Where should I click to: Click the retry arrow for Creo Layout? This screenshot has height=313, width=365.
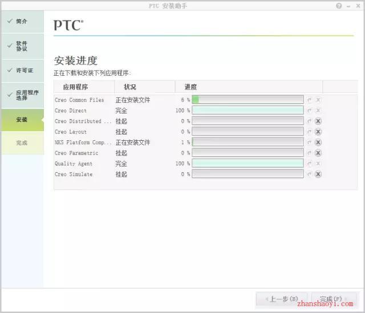309,132
